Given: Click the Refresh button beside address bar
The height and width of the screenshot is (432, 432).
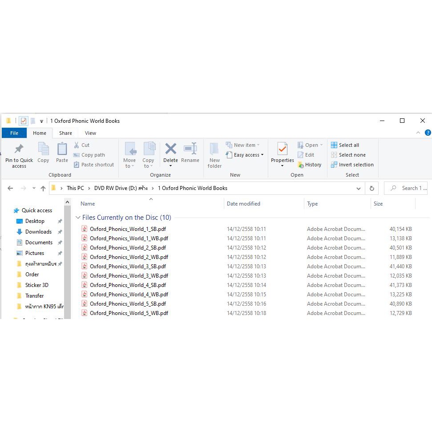Looking at the screenshot, I should [x=371, y=189].
